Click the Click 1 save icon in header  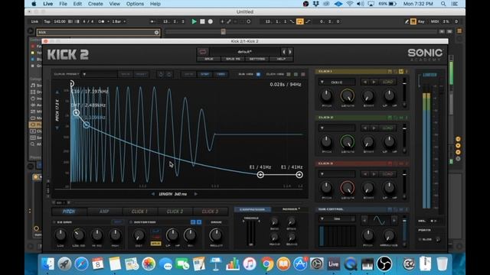coord(390,71)
